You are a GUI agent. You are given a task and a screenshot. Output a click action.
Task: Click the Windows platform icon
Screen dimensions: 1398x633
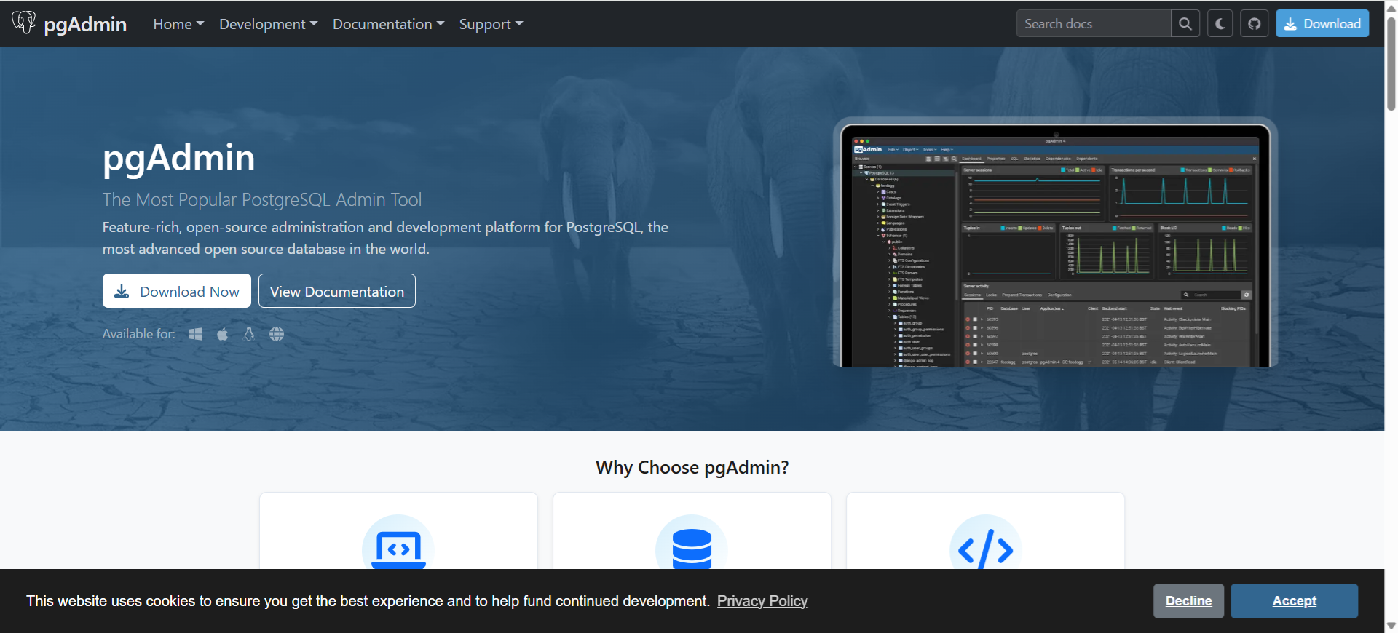click(x=196, y=334)
